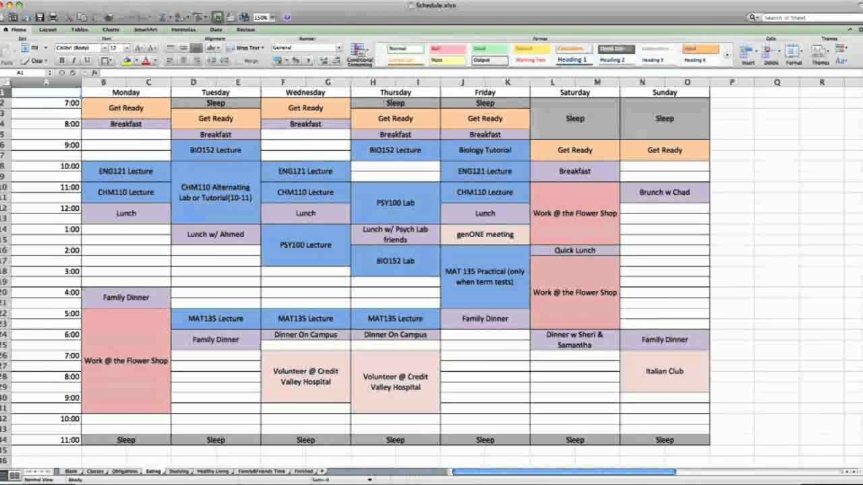Open the Healthy Living sheet tab

click(x=213, y=472)
